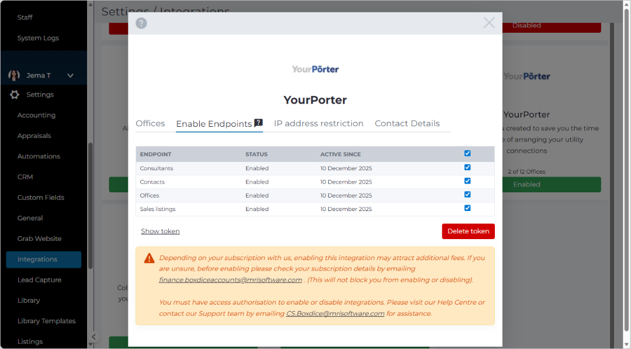Click the STATUS column header
The image size is (631, 349).
[256, 154]
